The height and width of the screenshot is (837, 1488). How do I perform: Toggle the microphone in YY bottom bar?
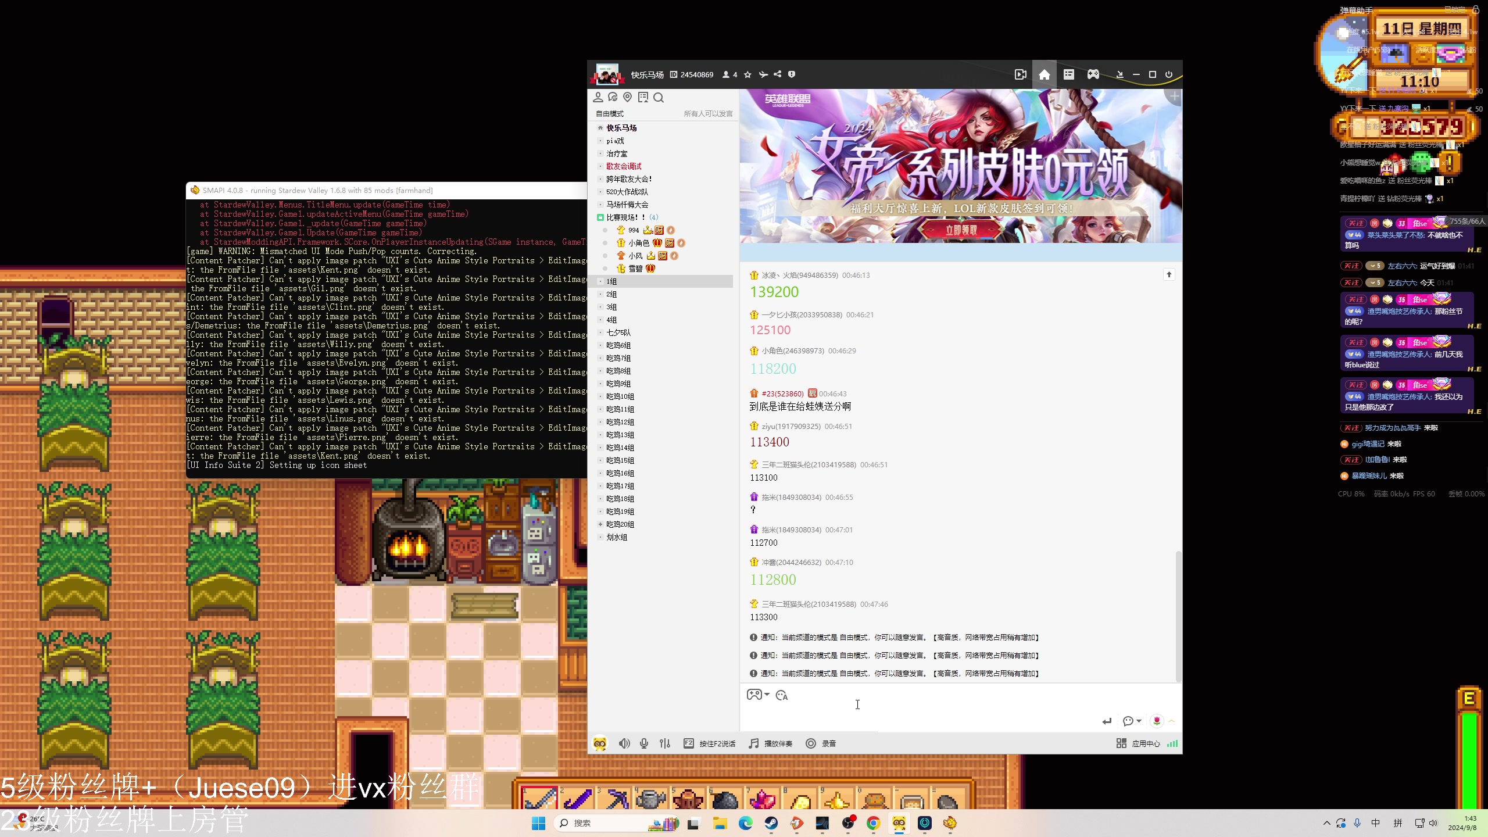tap(644, 743)
